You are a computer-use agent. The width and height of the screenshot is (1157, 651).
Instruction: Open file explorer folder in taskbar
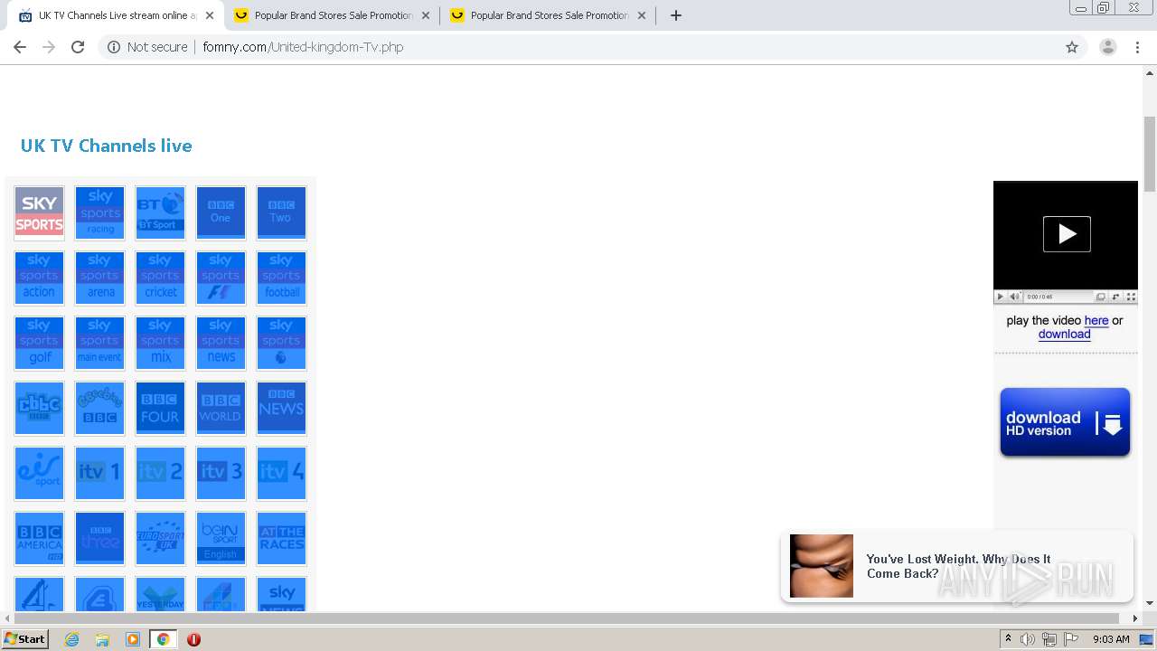(x=102, y=639)
